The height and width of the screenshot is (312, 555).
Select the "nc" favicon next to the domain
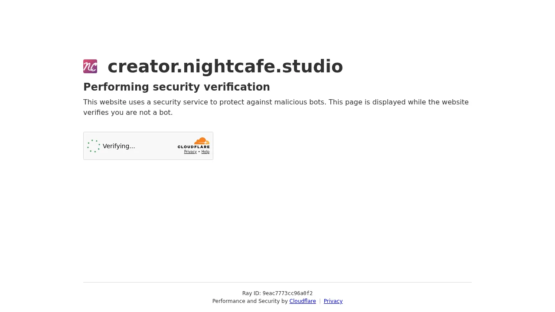click(x=90, y=66)
